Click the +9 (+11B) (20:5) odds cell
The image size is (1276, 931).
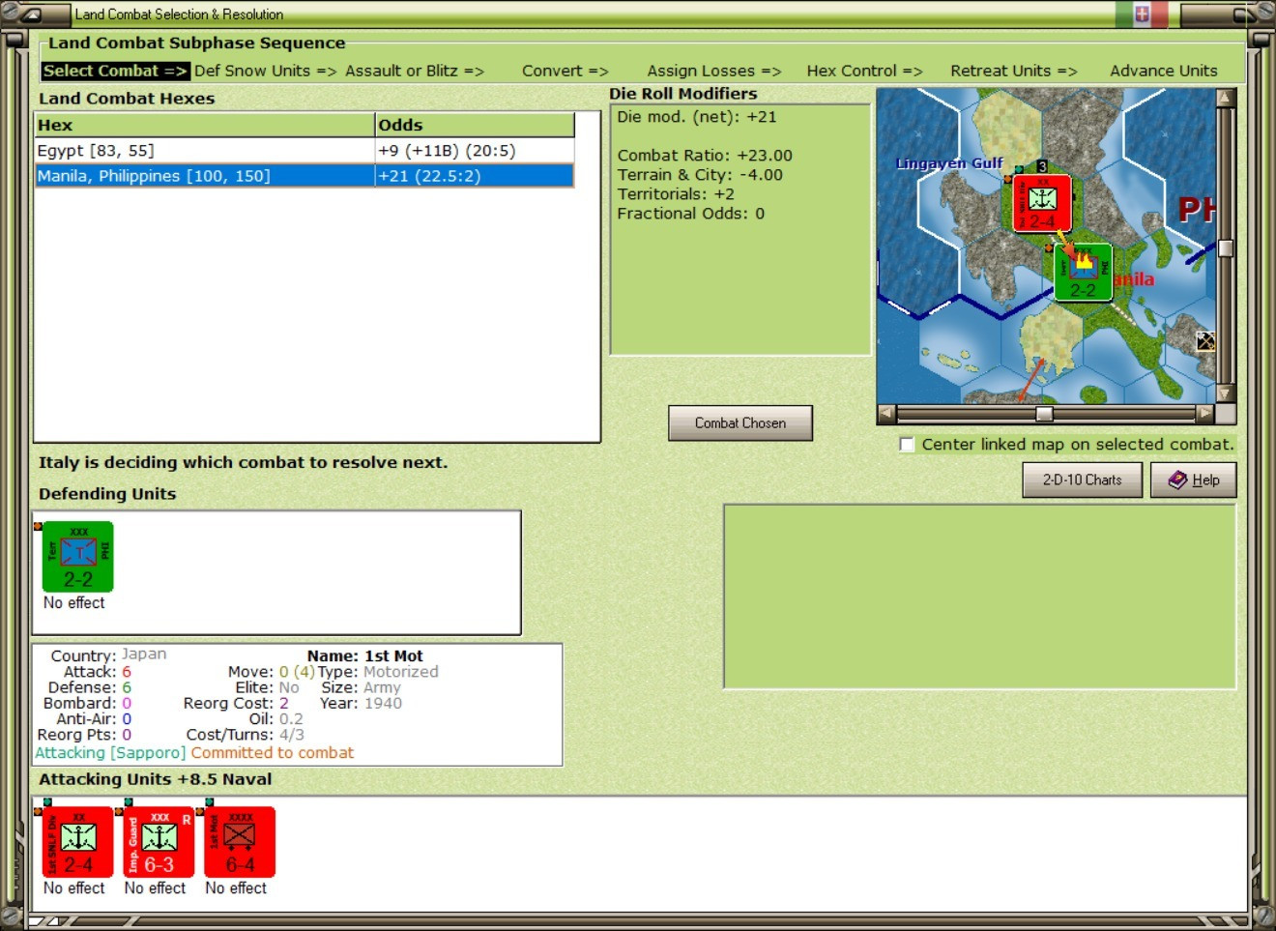(x=475, y=151)
